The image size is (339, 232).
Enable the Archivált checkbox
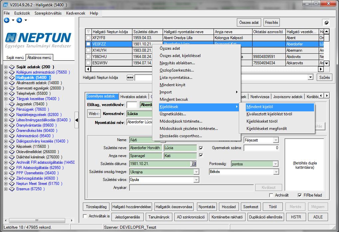pyautogui.click(x=271, y=195)
